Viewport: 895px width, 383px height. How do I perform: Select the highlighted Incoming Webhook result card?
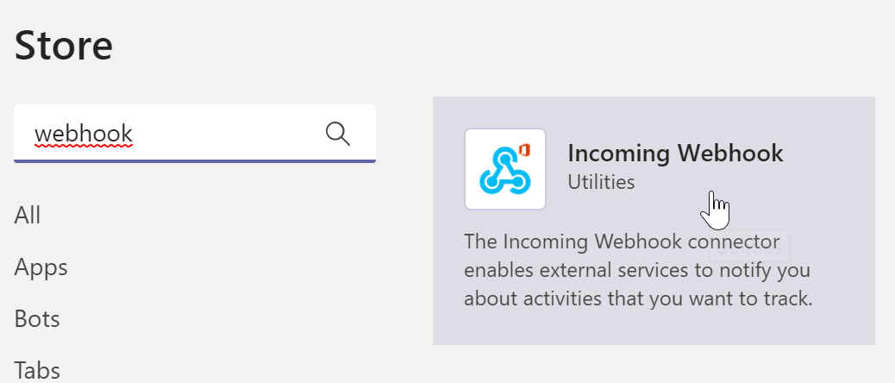click(x=654, y=220)
